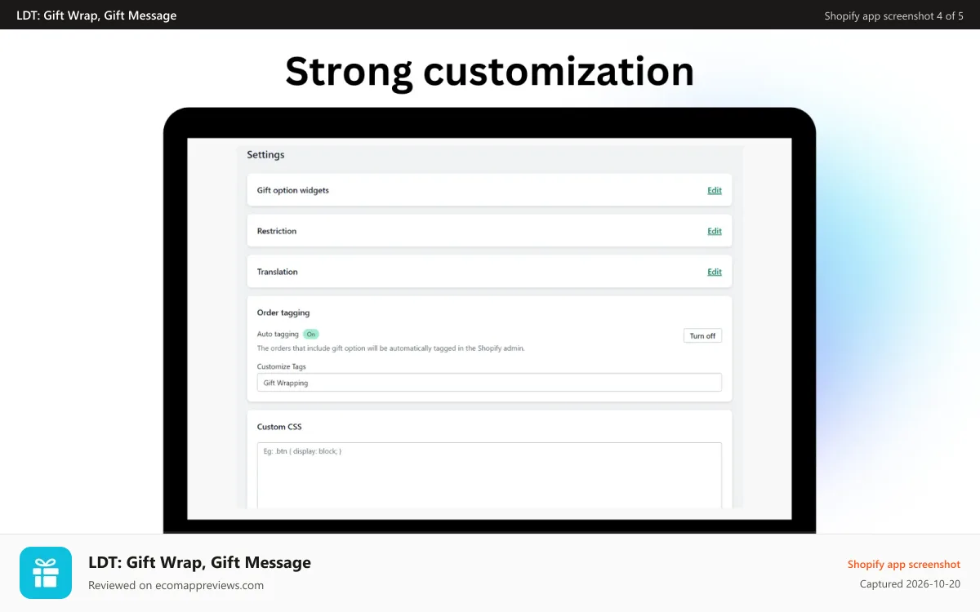Viewport: 980px width, 612px height.
Task: Focus the Customize Tags input field
Action: click(x=489, y=383)
